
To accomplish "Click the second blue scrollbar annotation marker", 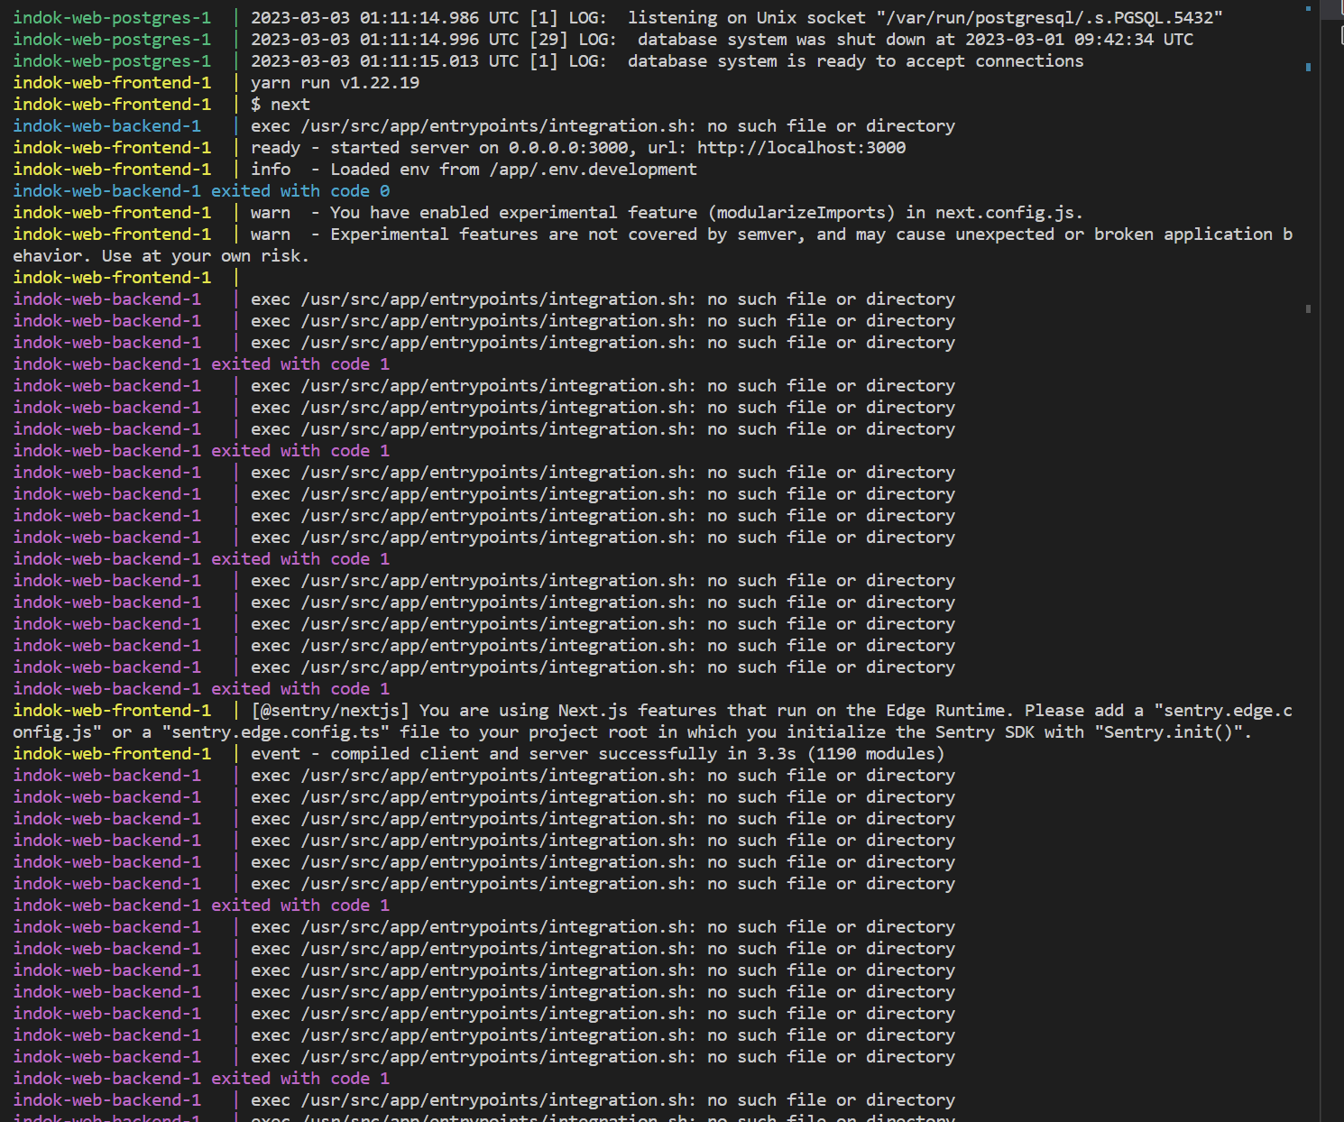I will pyautogui.click(x=1308, y=67).
